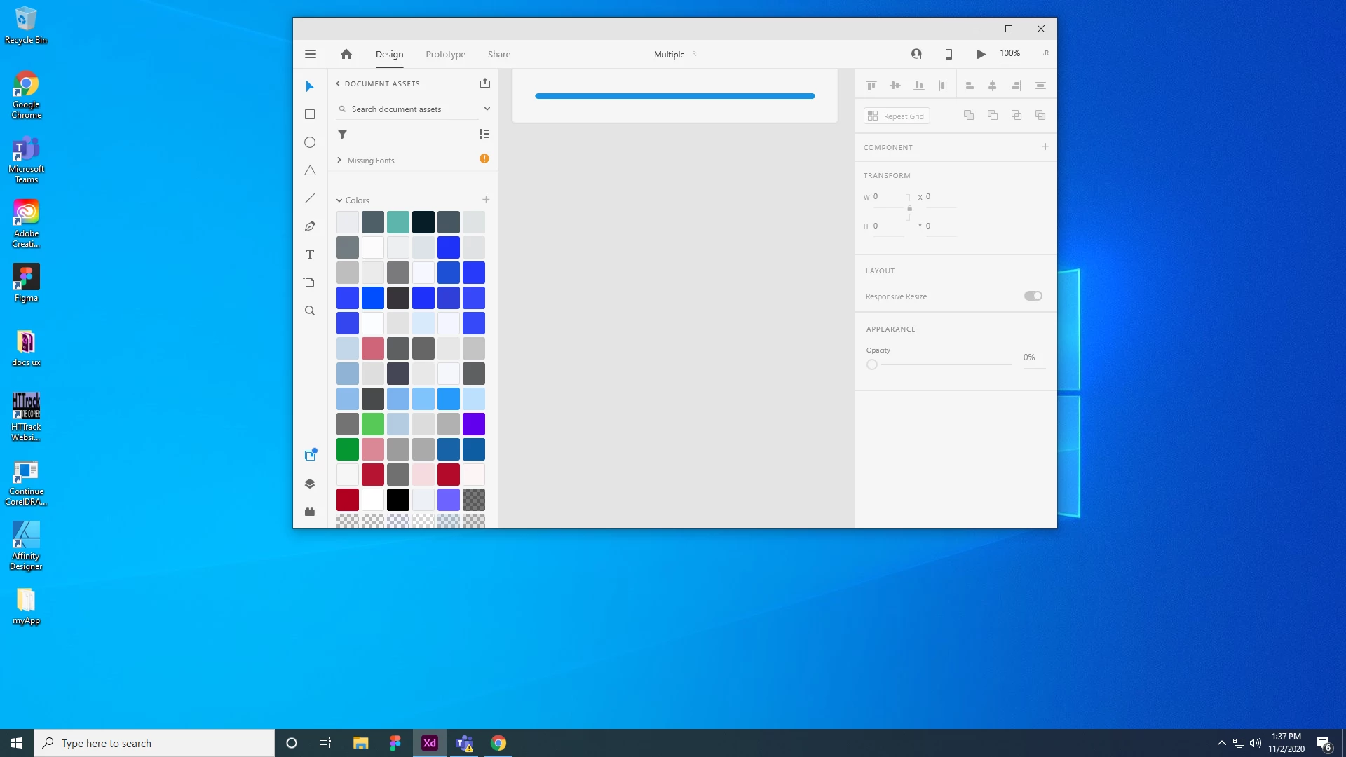Open the Plugins panel icon
The image size is (1346, 757).
(310, 512)
